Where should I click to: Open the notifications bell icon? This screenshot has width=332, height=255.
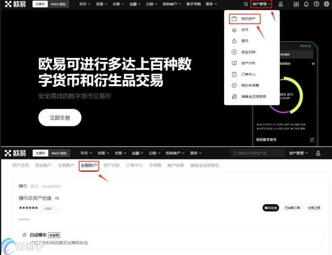pos(306,4)
